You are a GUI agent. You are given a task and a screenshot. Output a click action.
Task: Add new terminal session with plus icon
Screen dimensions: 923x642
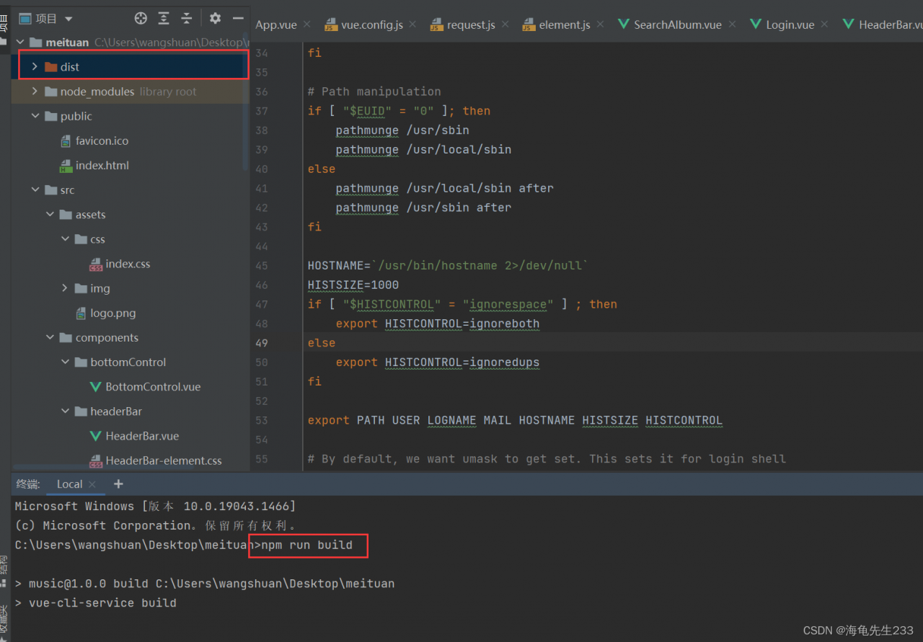click(118, 484)
